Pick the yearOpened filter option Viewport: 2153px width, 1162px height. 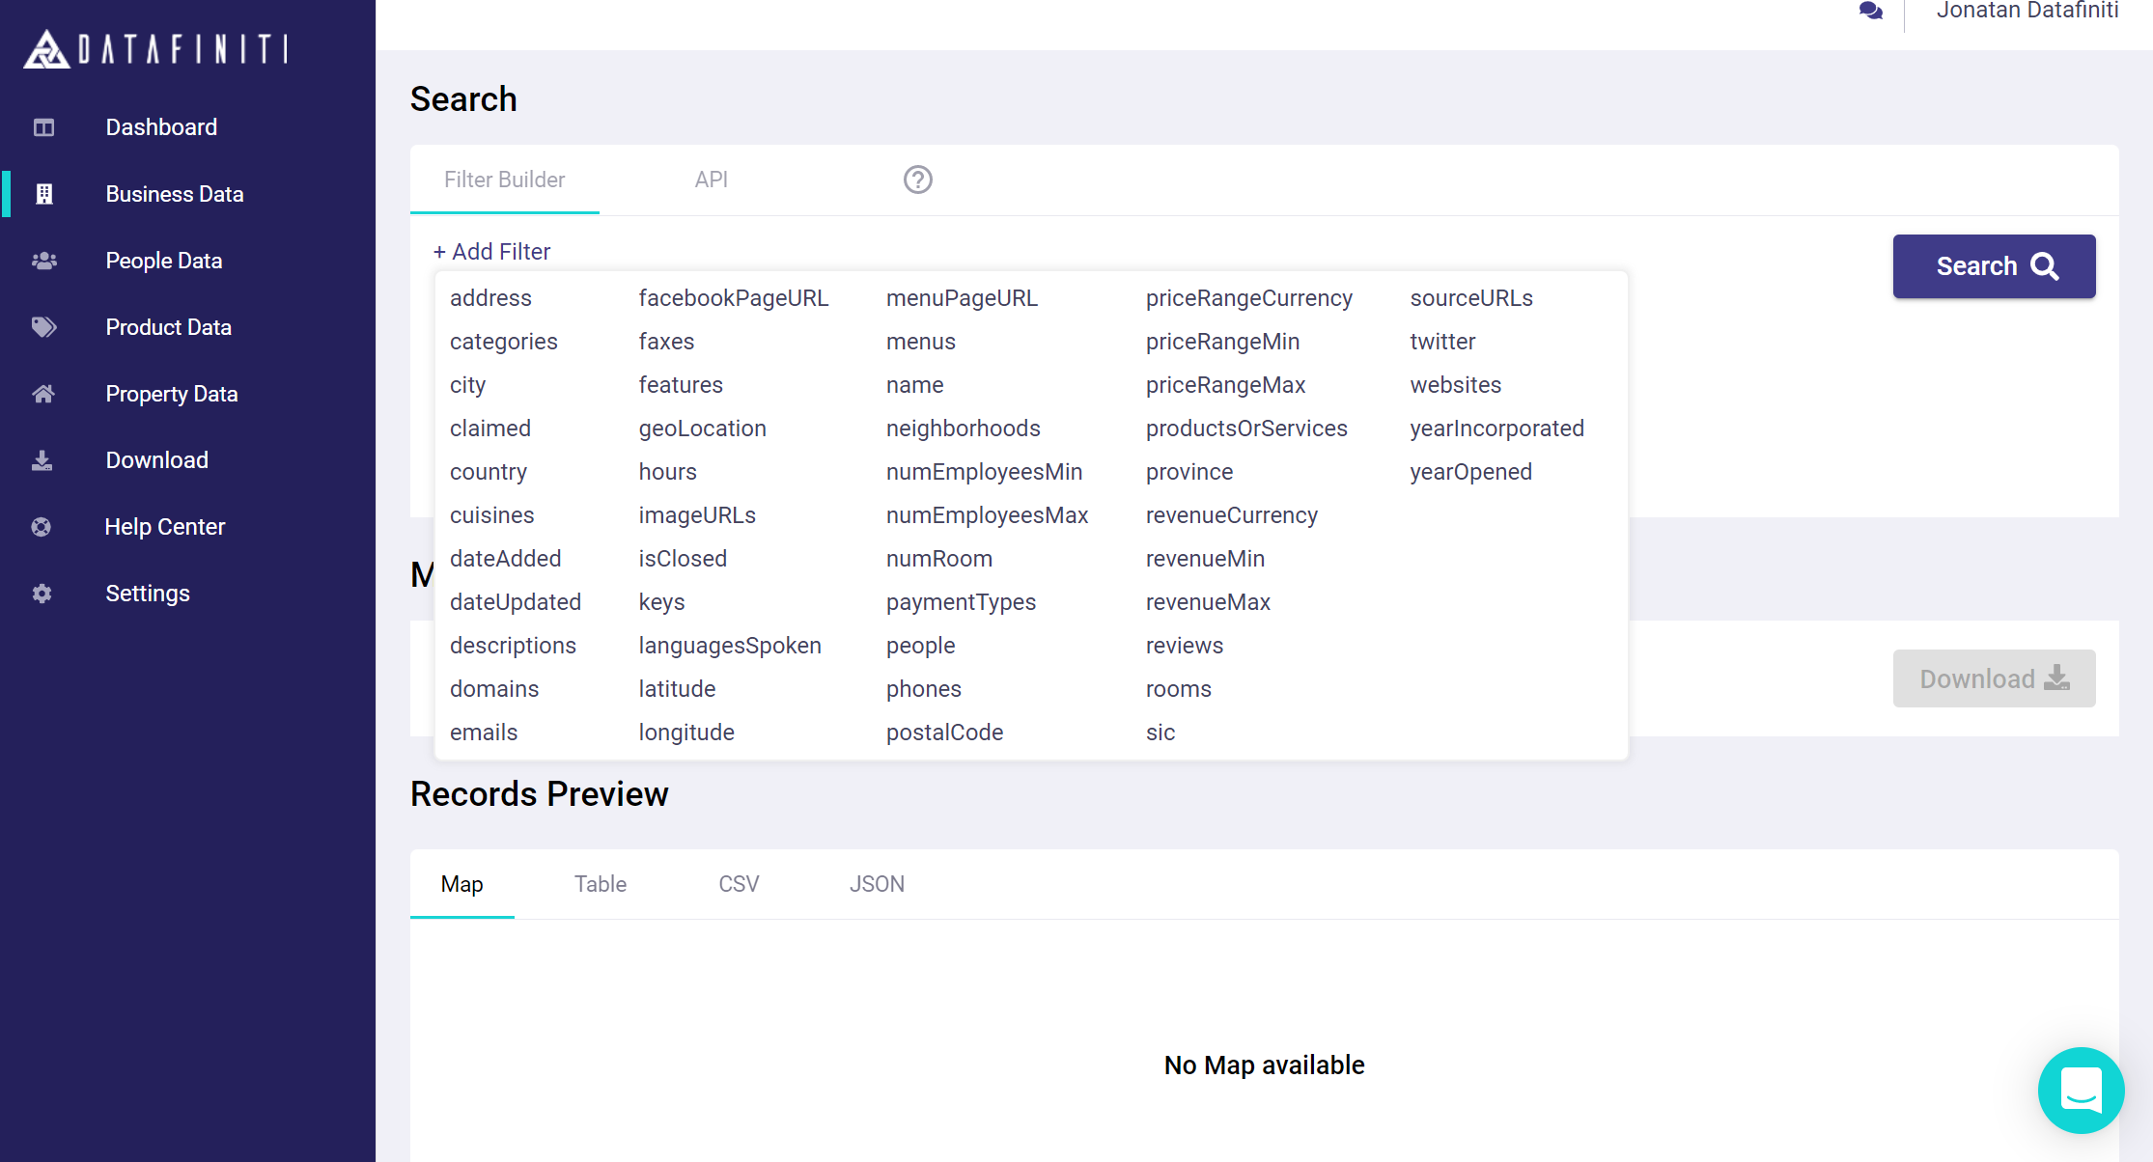(x=1469, y=472)
